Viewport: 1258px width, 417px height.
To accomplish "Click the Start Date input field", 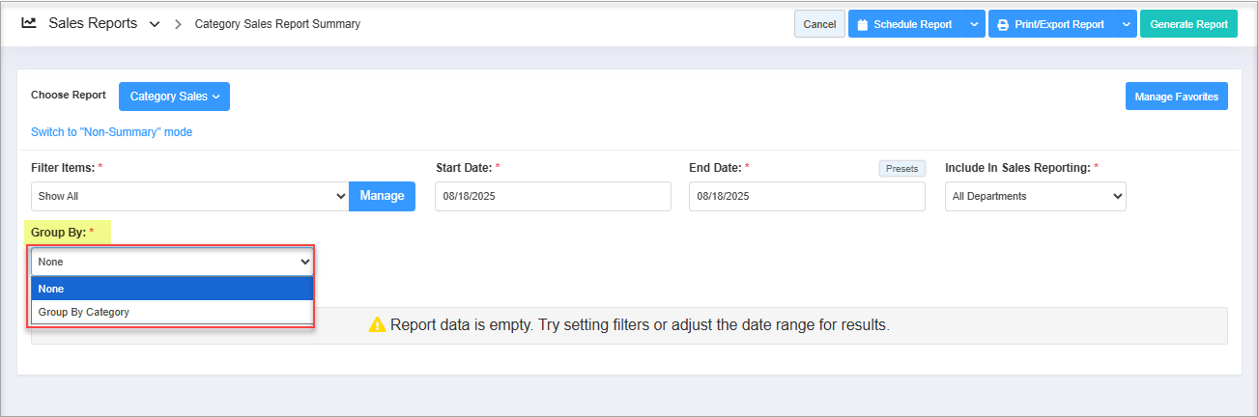I will coord(552,196).
